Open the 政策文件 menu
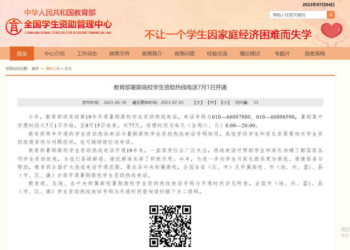The image size is (350, 250). click(120, 54)
